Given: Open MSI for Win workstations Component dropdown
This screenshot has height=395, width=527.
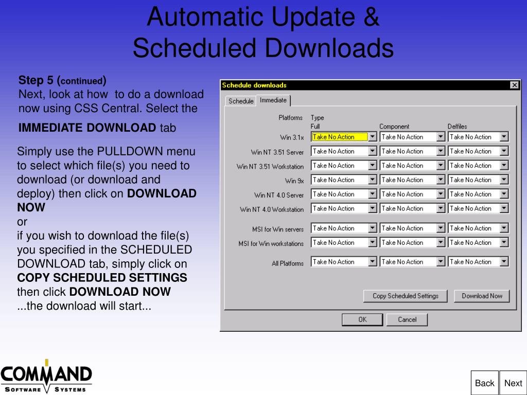Looking at the screenshot, I should pyautogui.click(x=412, y=243).
